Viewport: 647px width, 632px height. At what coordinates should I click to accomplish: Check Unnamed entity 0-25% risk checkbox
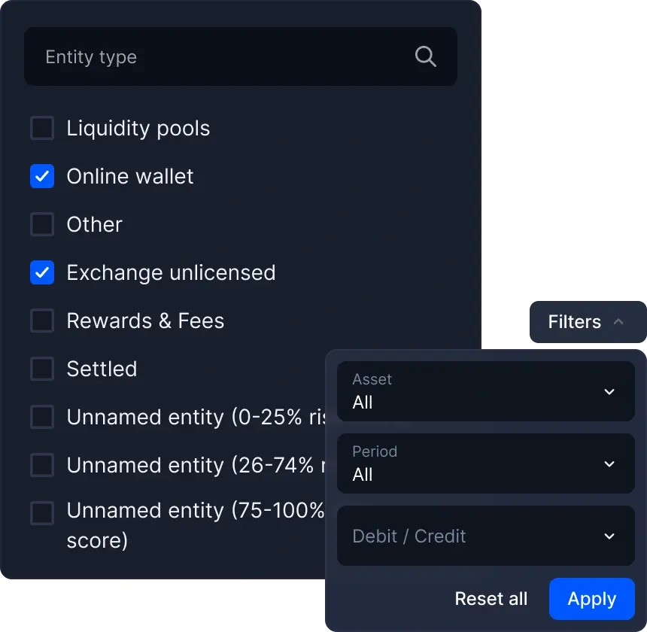(x=42, y=417)
